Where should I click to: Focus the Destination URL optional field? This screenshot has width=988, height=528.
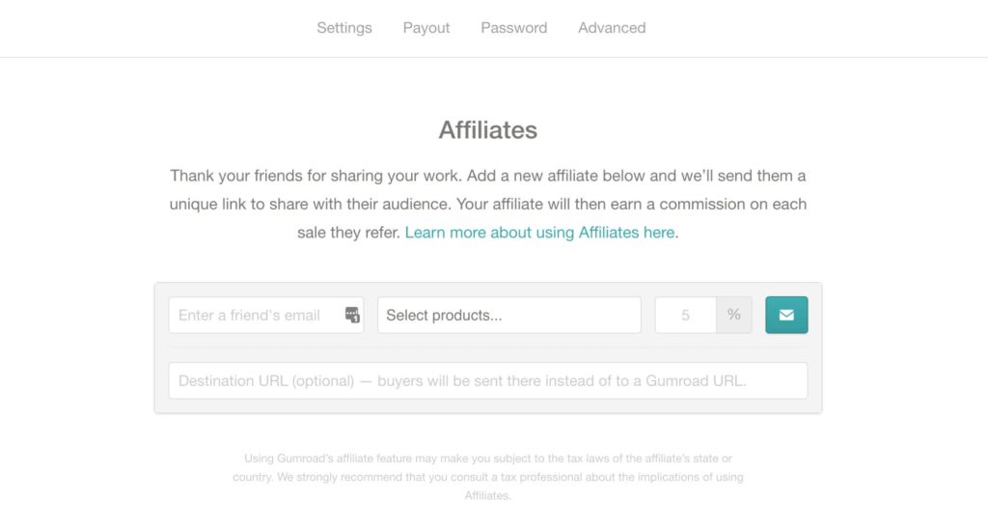pos(487,380)
